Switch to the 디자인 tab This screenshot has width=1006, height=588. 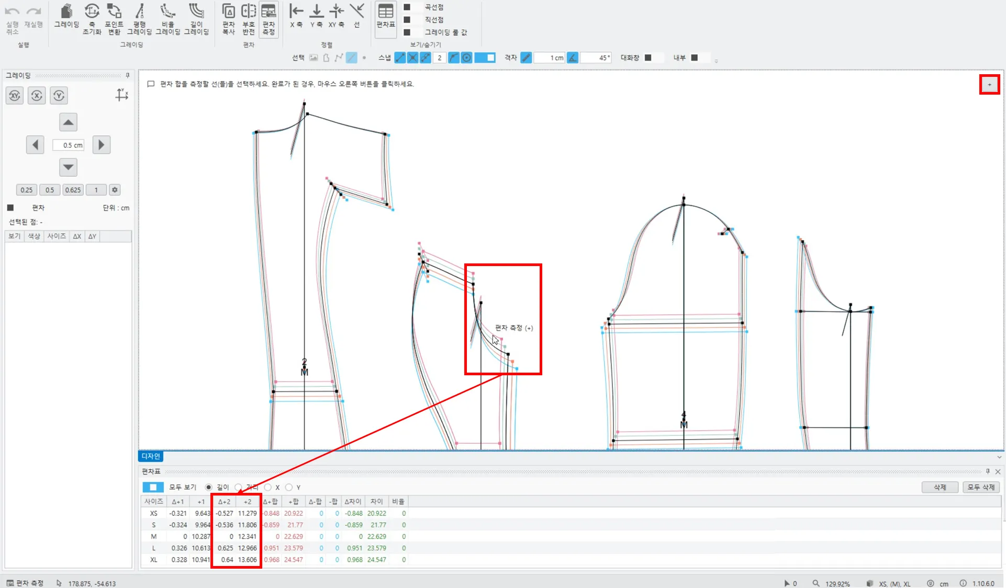pyautogui.click(x=151, y=456)
